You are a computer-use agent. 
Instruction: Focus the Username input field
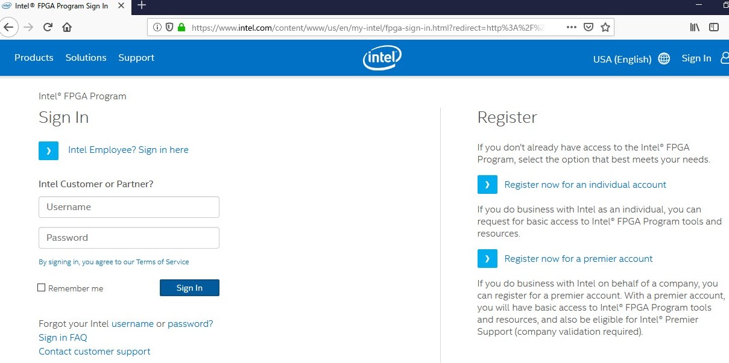point(129,207)
